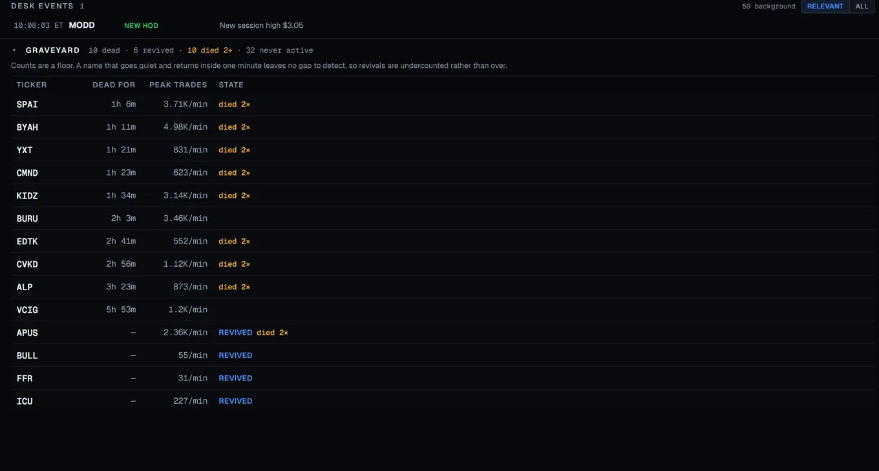This screenshot has height=471, width=879.
Task: Click 'died 2×' in the KIDZ row
Action: (234, 196)
